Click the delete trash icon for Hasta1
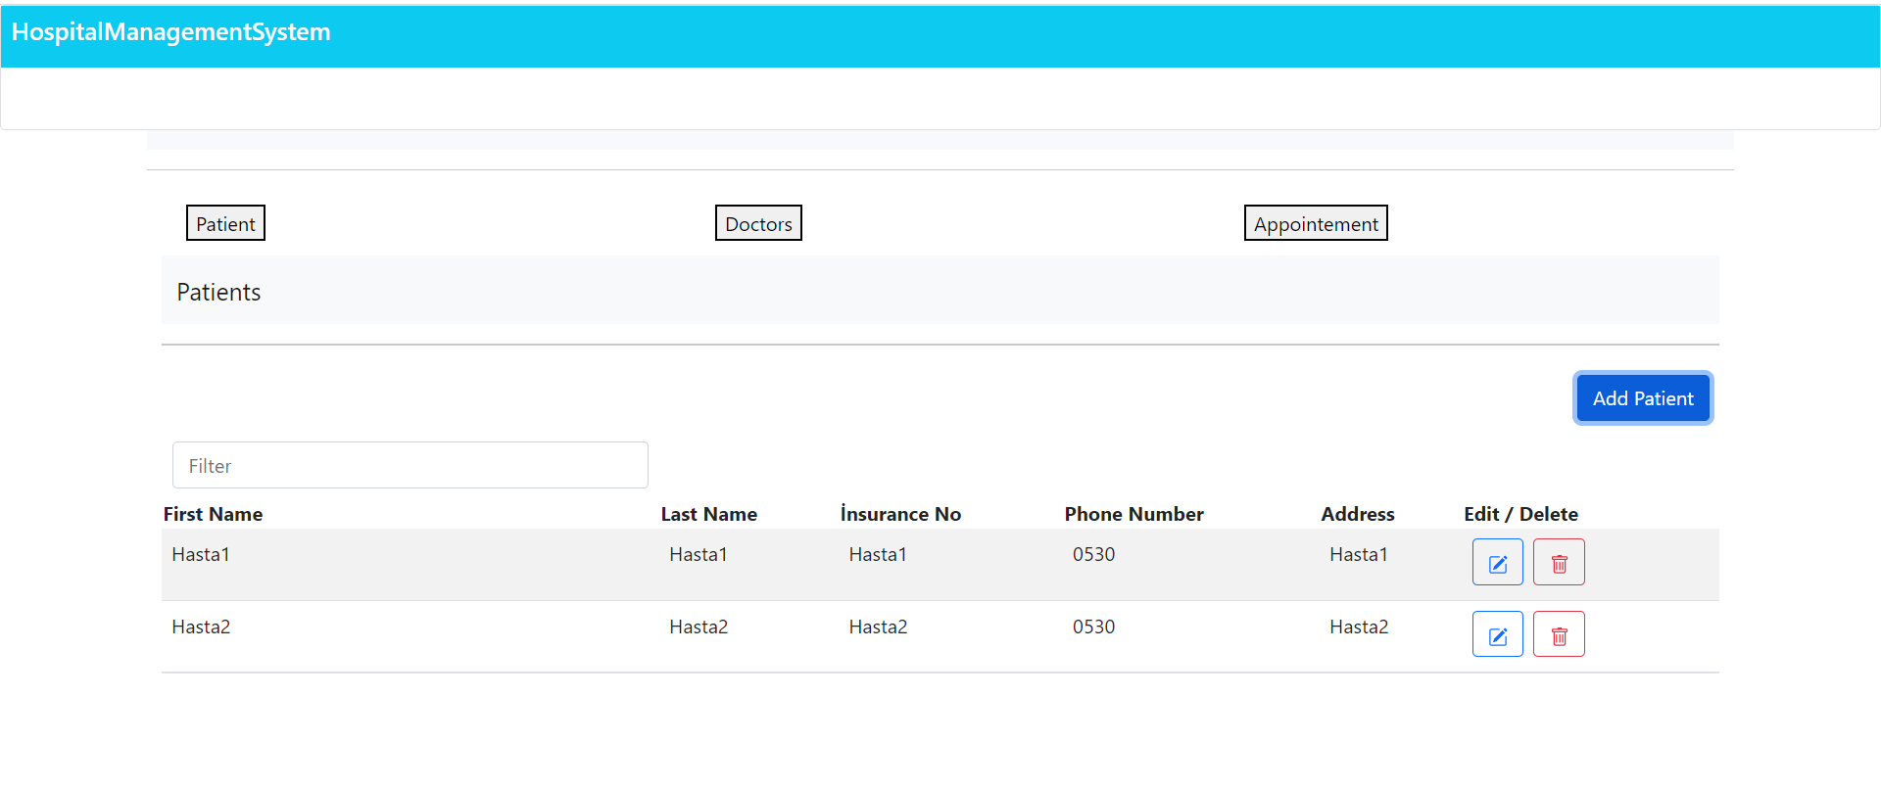This screenshot has width=1881, height=789. tap(1559, 562)
